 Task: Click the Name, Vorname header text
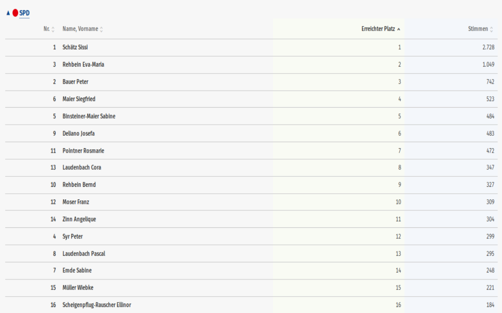(80, 29)
